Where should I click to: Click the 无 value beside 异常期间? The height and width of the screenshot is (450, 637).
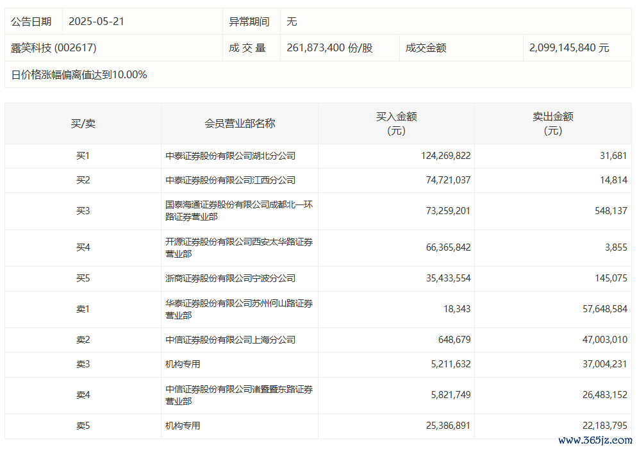[292, 22]
